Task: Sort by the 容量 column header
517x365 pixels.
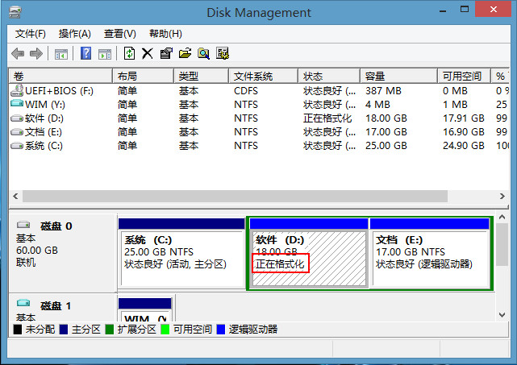Action: [x=398, y=76]
